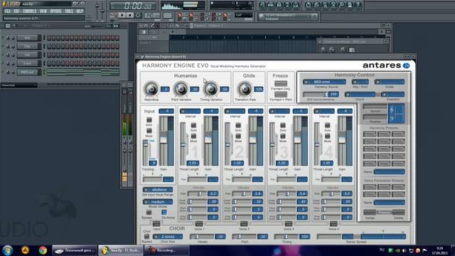The image size is (455, 256).
Task: Click the Humanize Naturalize knob
Action: tap(151, 89)
